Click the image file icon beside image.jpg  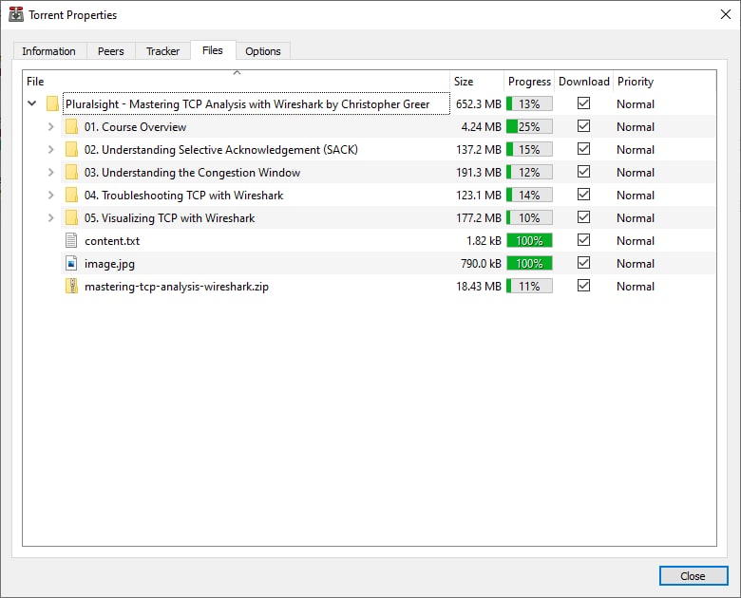point(71,263)
